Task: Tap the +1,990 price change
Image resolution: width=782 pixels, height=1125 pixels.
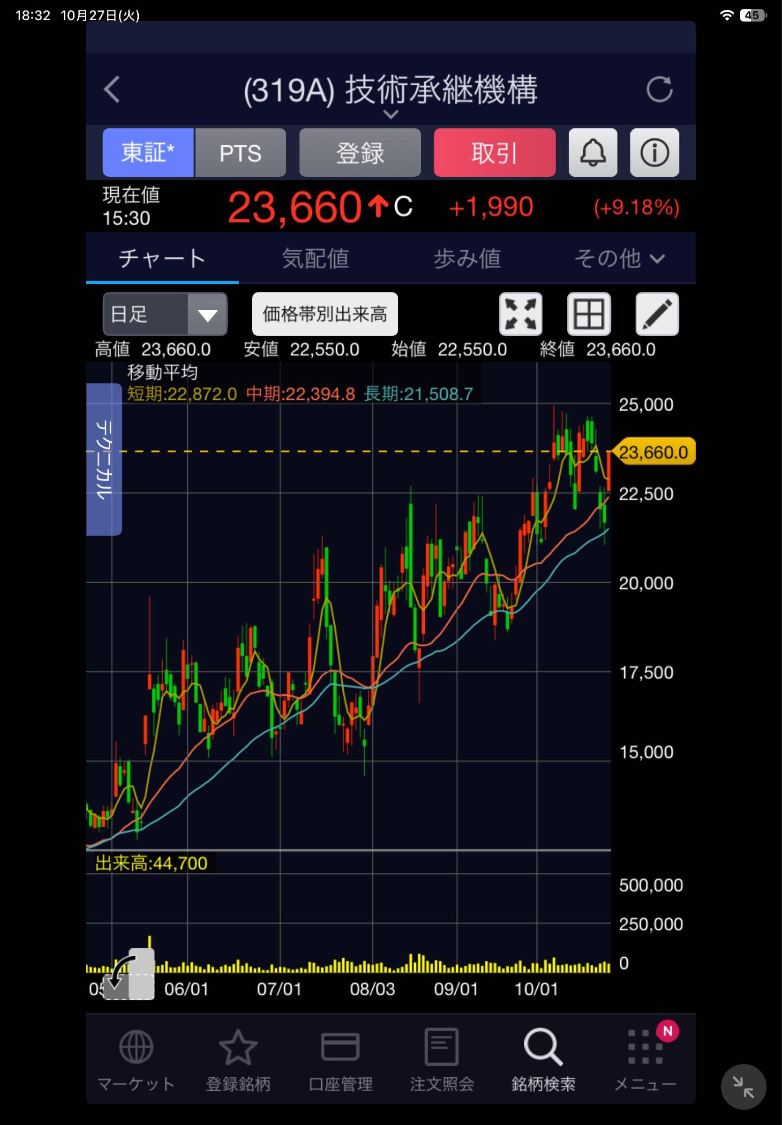Action: pos(490,207)
